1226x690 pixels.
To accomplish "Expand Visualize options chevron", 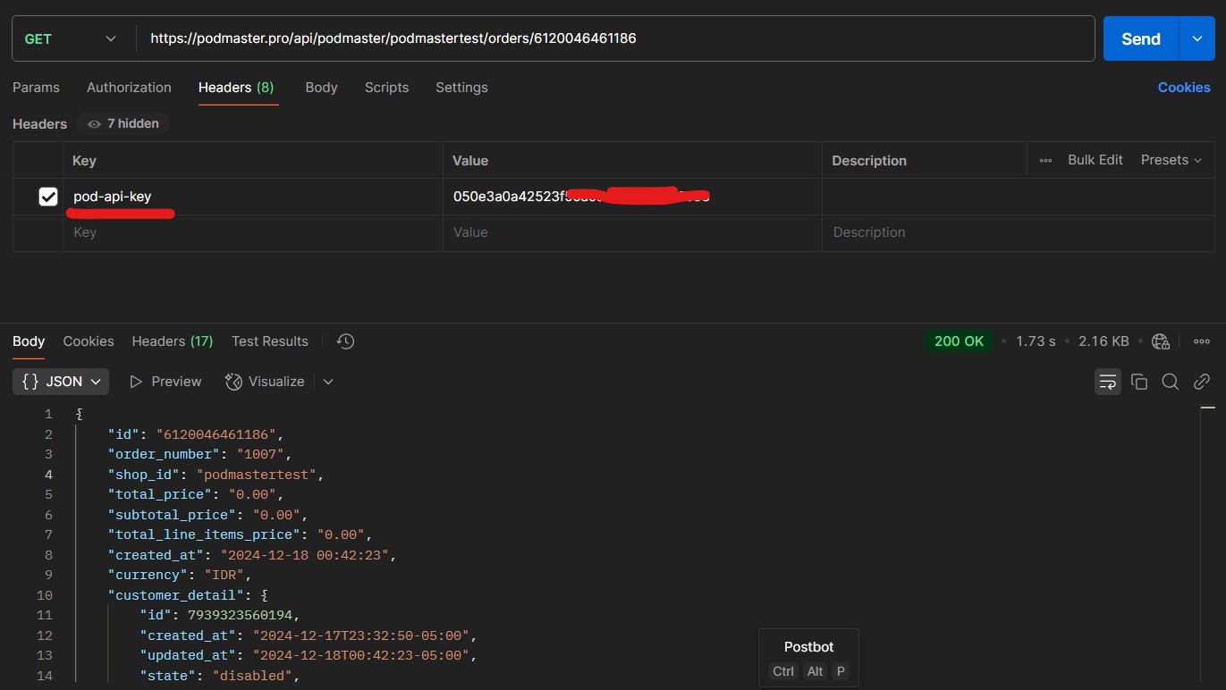I will pyautogui.click(x=328, y=382).
